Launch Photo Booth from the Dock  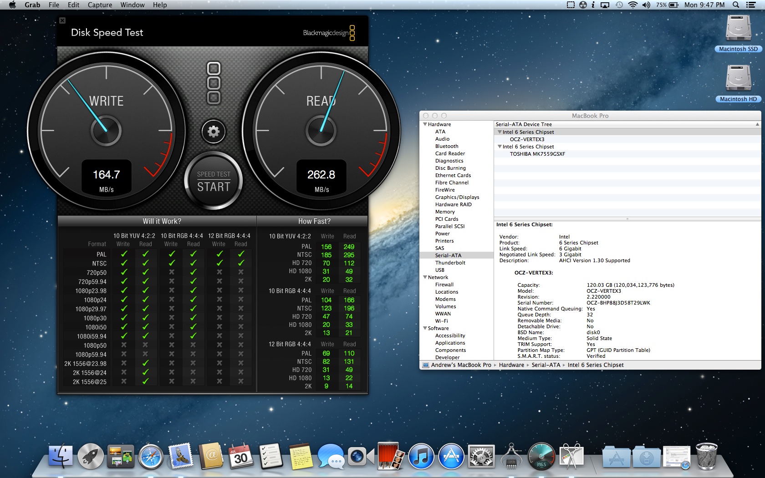coord(391,456)
